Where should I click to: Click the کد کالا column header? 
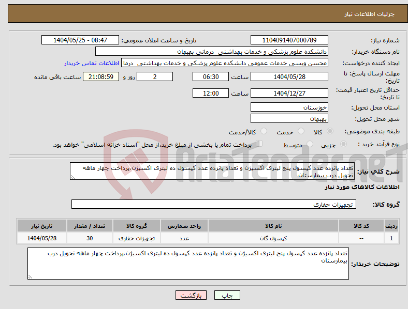[361, 226]
